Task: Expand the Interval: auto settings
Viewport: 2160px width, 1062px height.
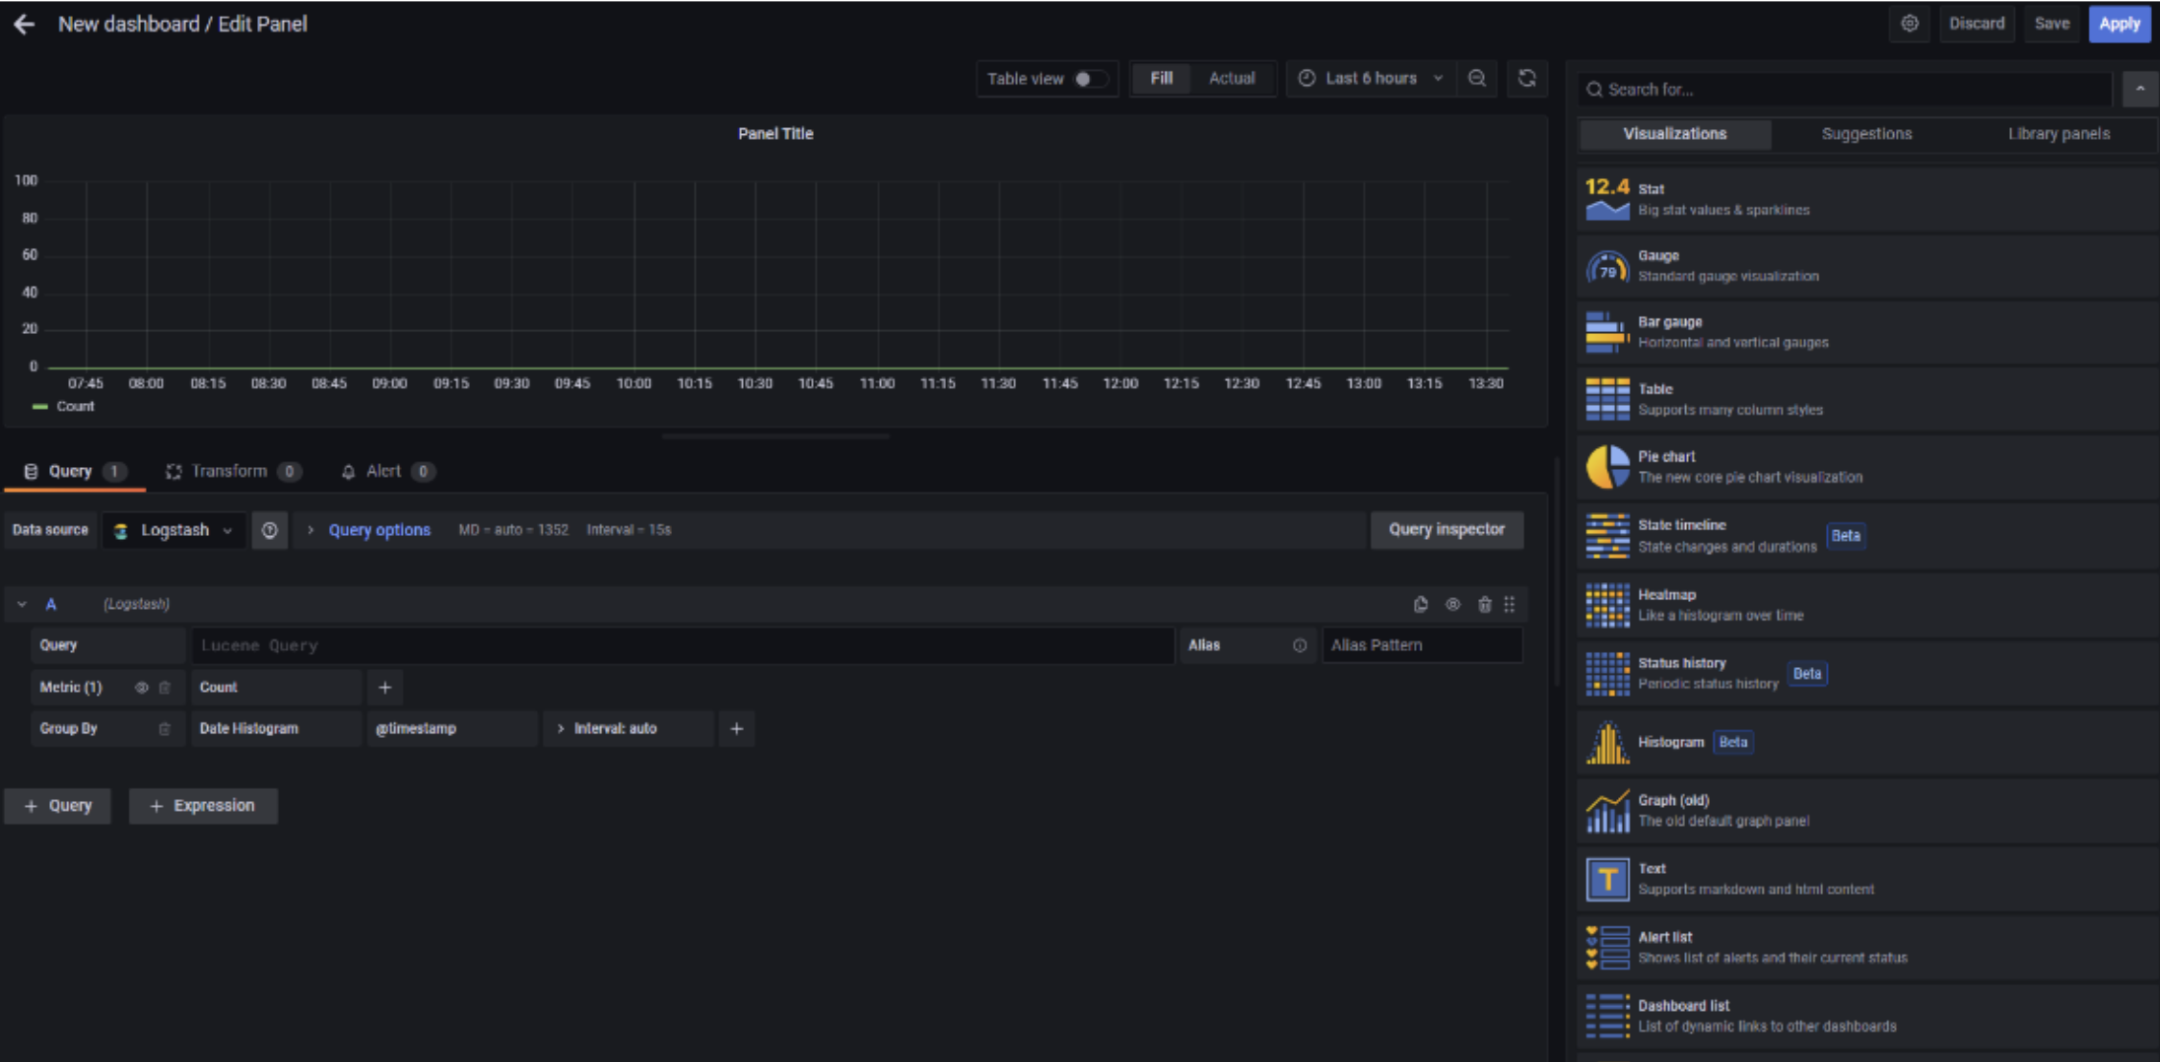Action: pyautogui.click(x=628, y=729)
